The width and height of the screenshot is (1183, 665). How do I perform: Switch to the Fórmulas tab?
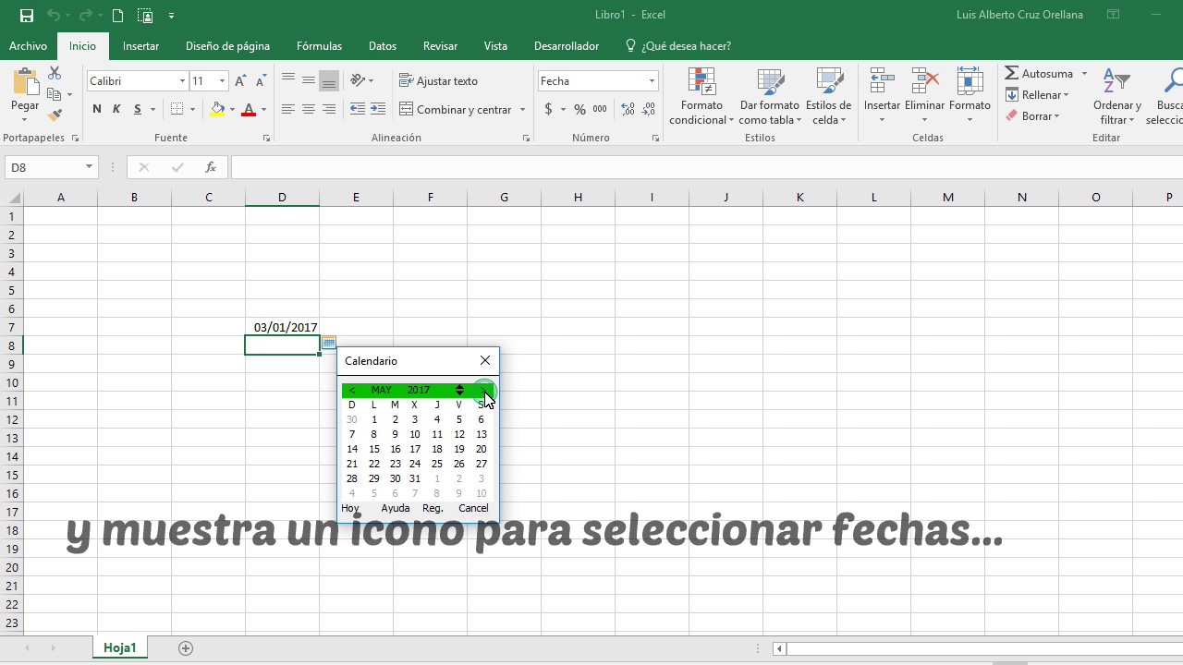coord(319,46)
